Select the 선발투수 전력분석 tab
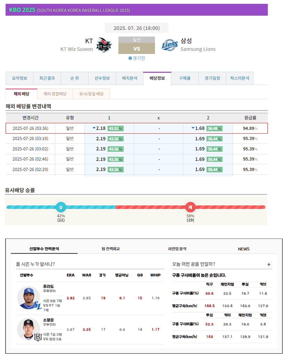 (x=44, y=249)
